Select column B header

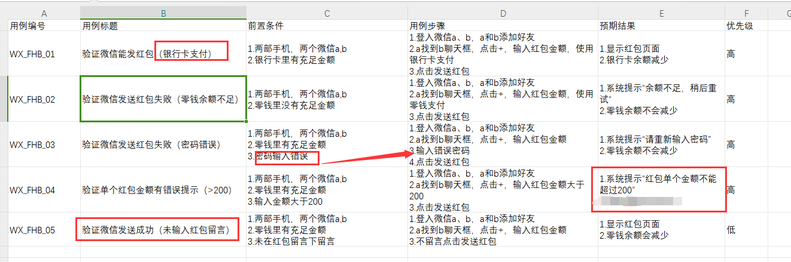[163, 13]
